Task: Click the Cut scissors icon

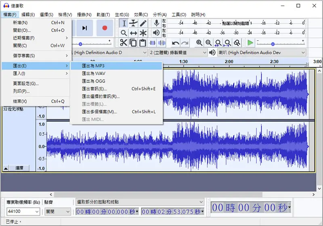Action: (124, 43)
